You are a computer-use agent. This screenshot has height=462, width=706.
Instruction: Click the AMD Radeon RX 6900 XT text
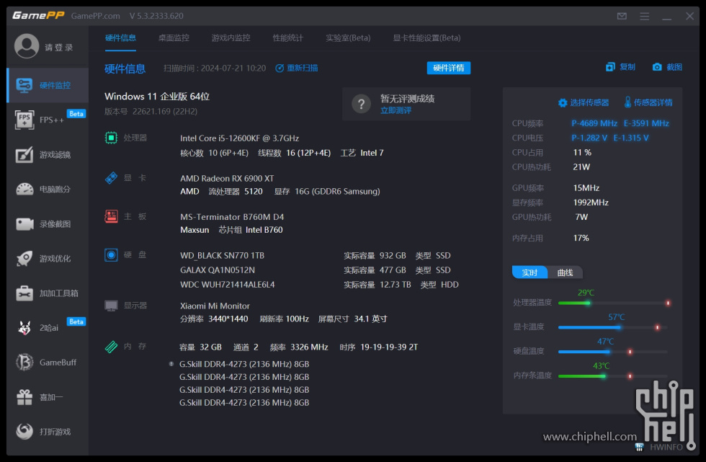click(227, 178)
